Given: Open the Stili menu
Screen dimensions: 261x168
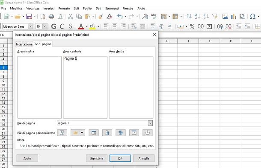Looking at the screenshot, I should pos(77,9).
